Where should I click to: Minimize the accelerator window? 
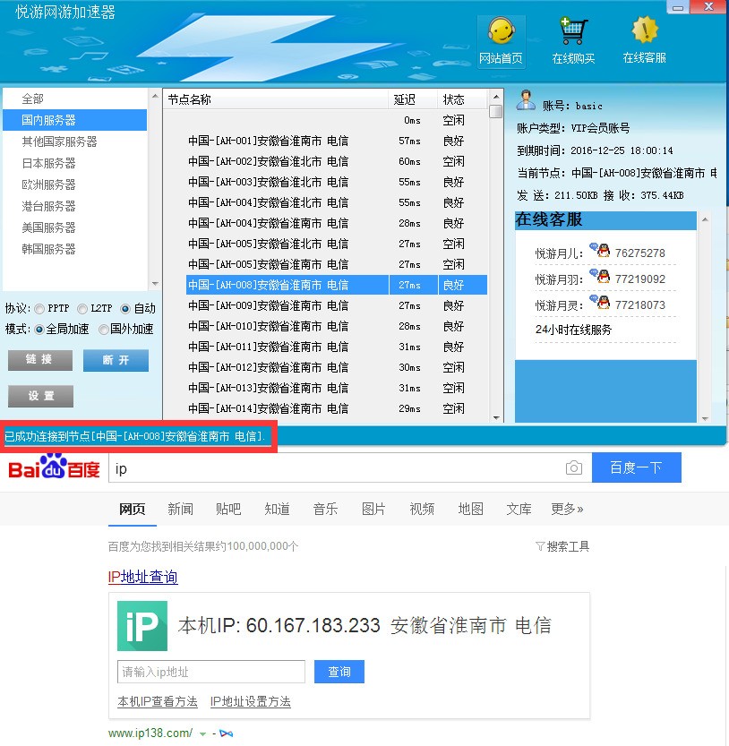coord(678,7)
